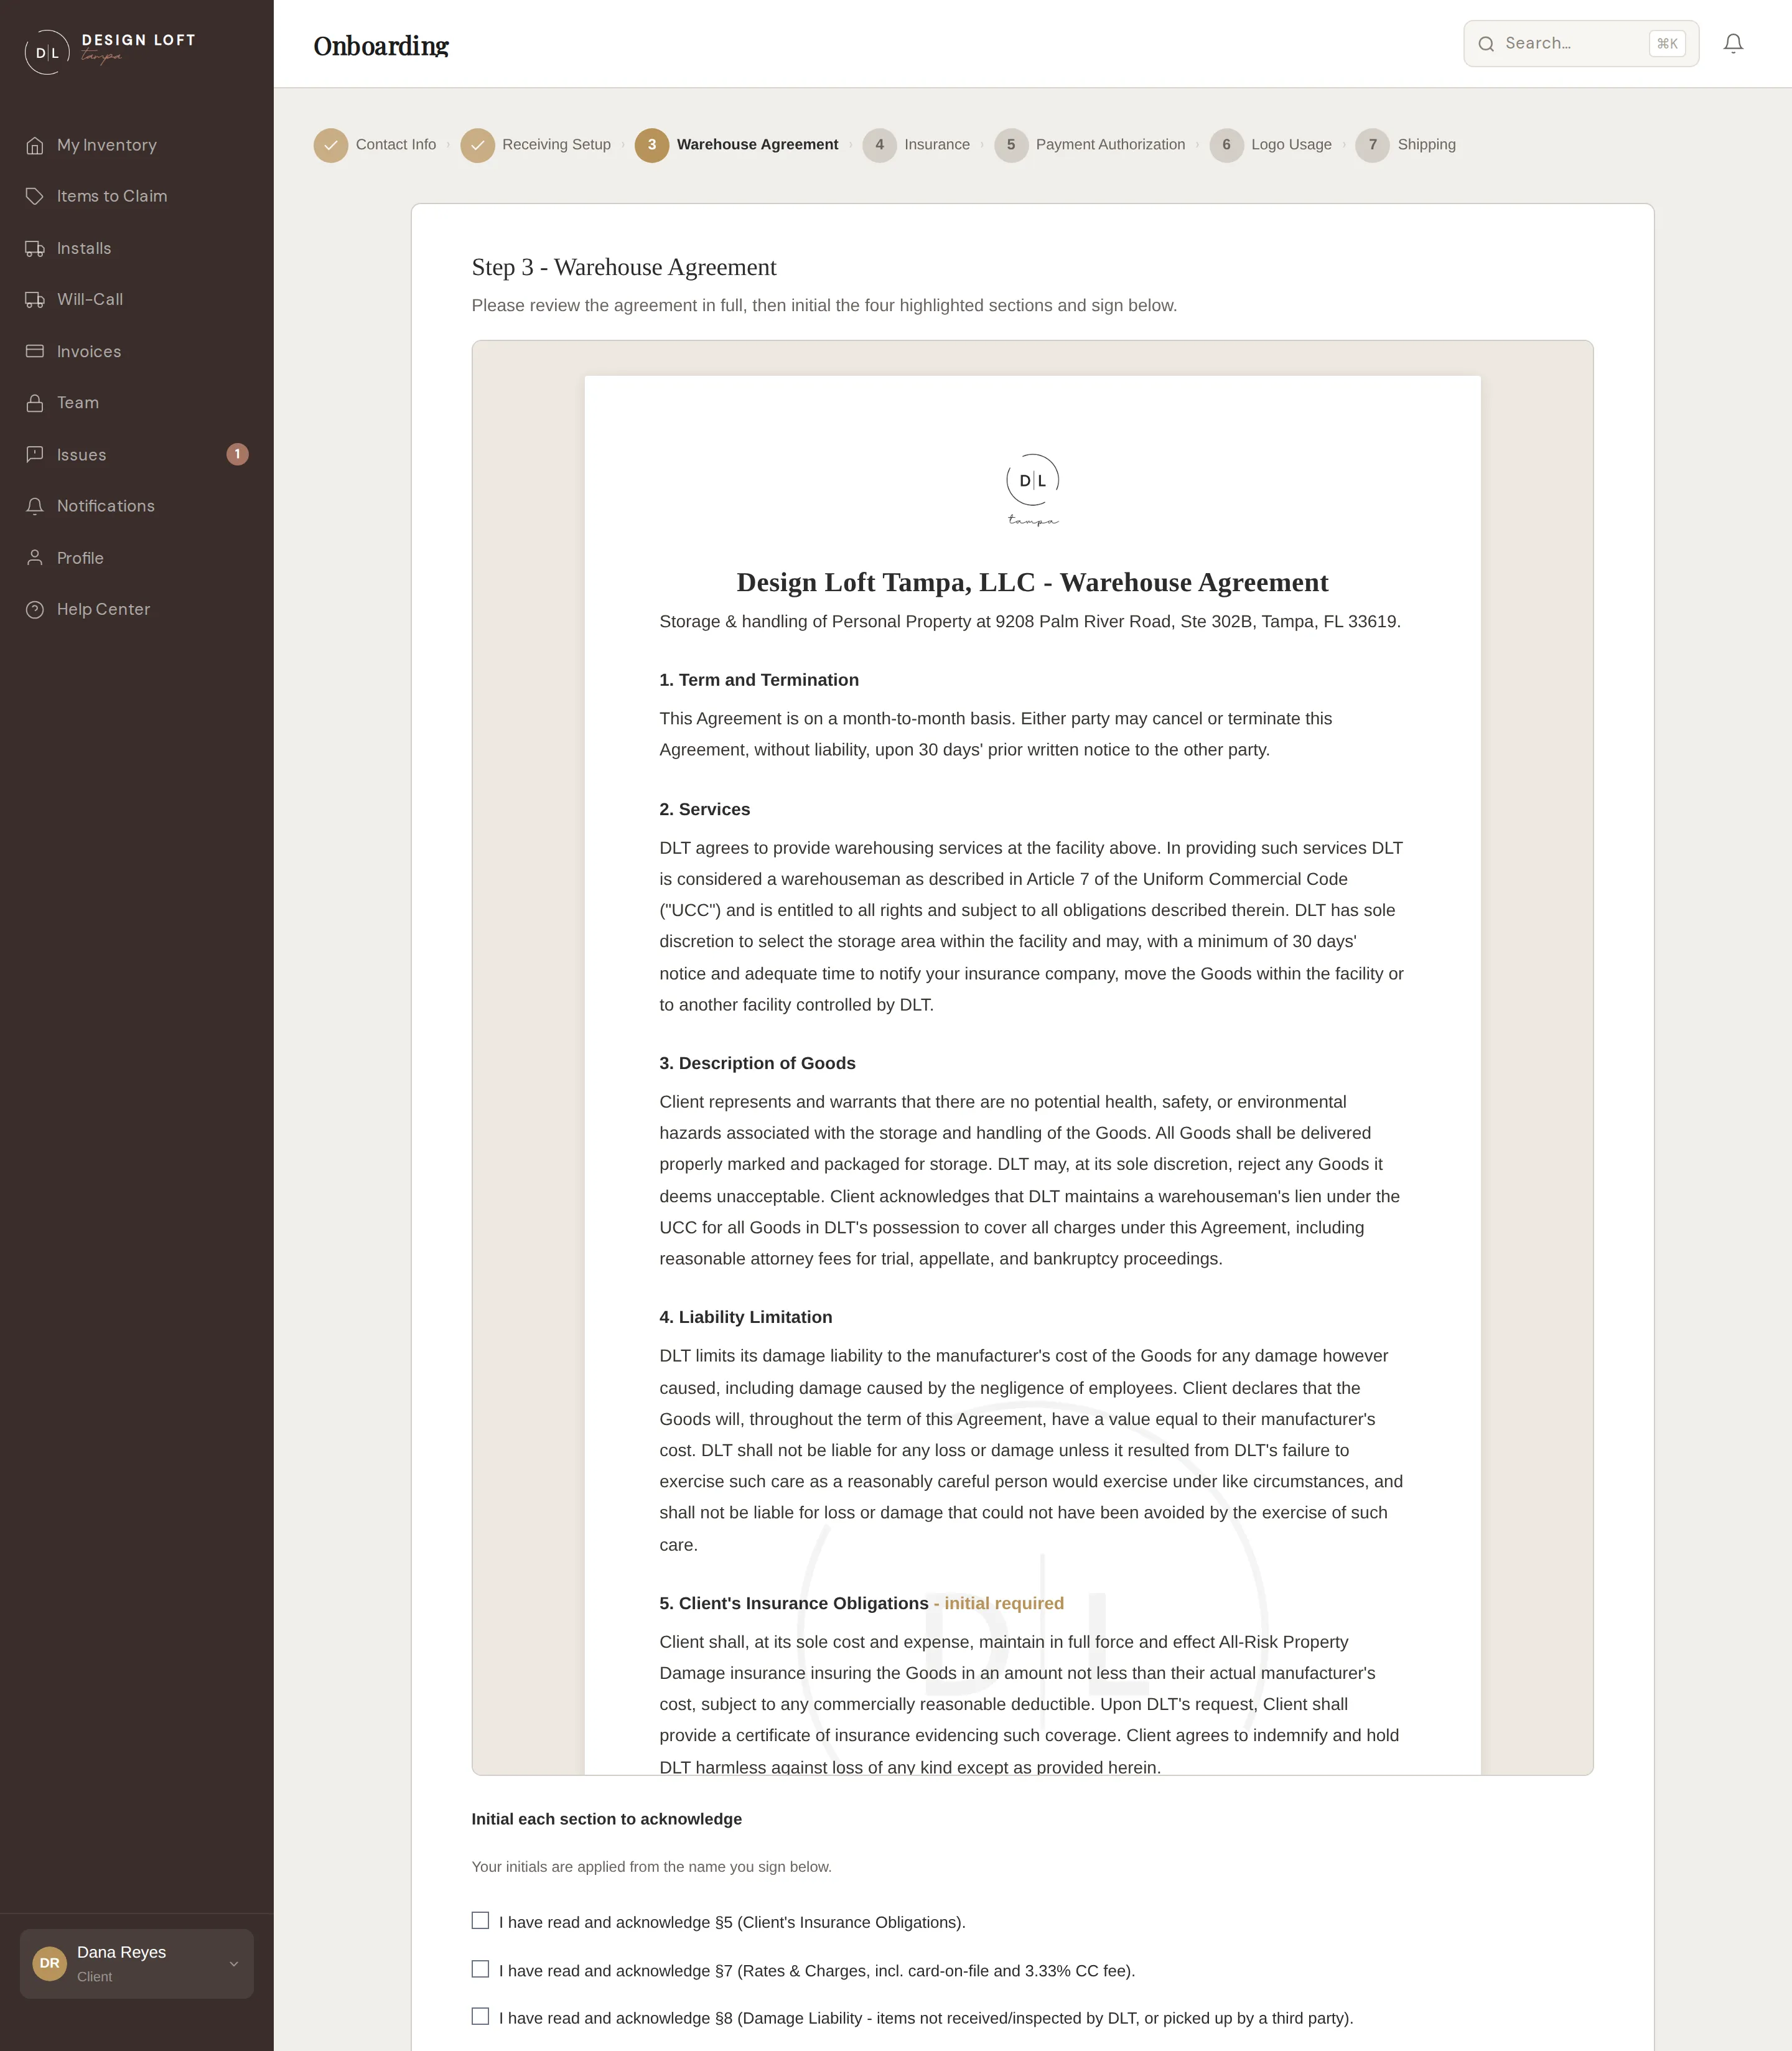
Task: Click the Notifications bell icon in sidebar
Action: (35, 506)
